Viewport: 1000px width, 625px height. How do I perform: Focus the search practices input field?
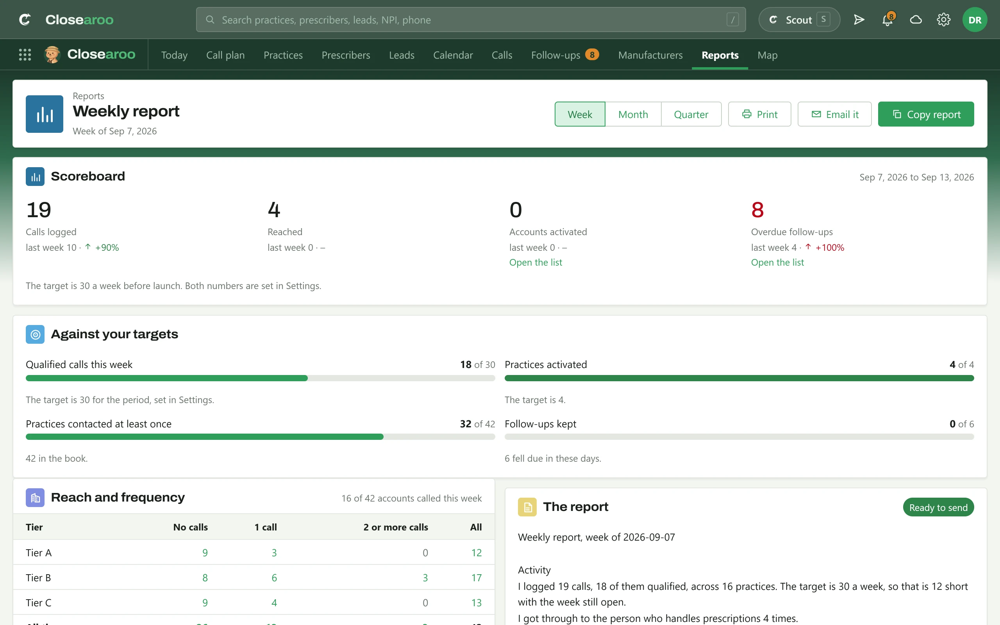click(x=471, y=20)
